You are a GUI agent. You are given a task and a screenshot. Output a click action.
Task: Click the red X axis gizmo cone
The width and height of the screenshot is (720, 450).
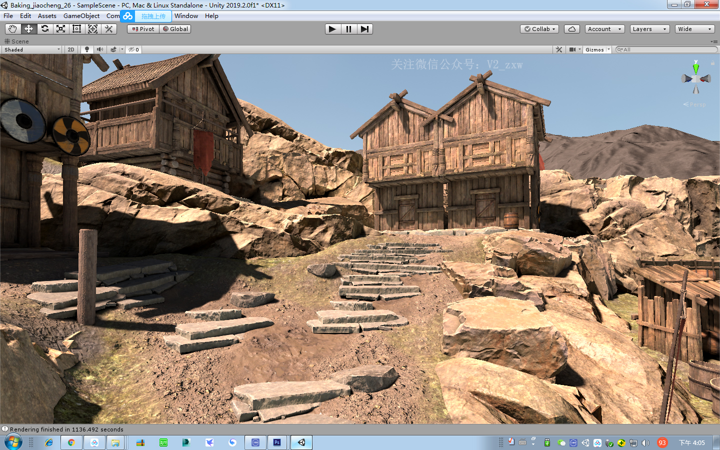tap(705, 78)
